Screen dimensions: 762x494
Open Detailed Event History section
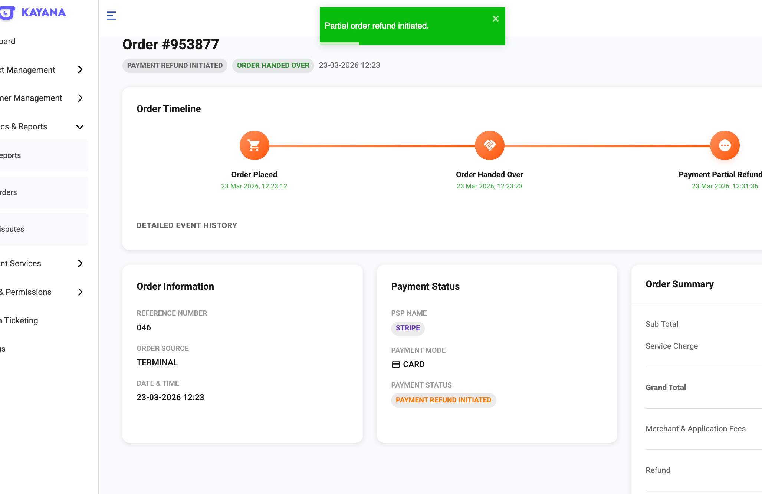187,225
